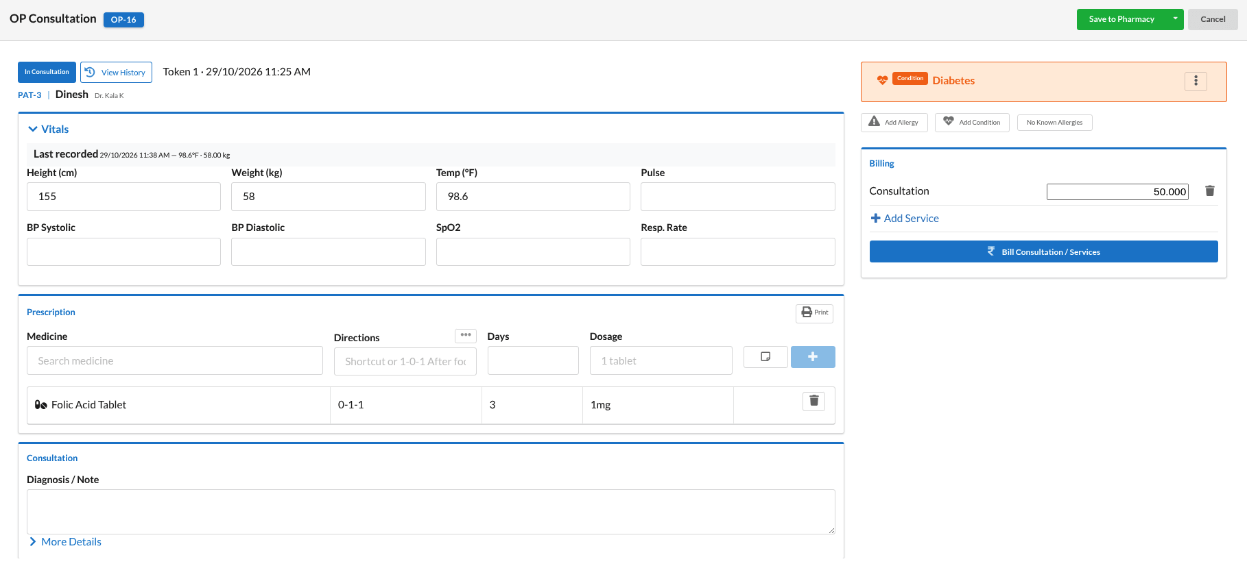Click the OP-16 badge
1247x579 pixels.
pyautogui.click(x=123, y=20)
